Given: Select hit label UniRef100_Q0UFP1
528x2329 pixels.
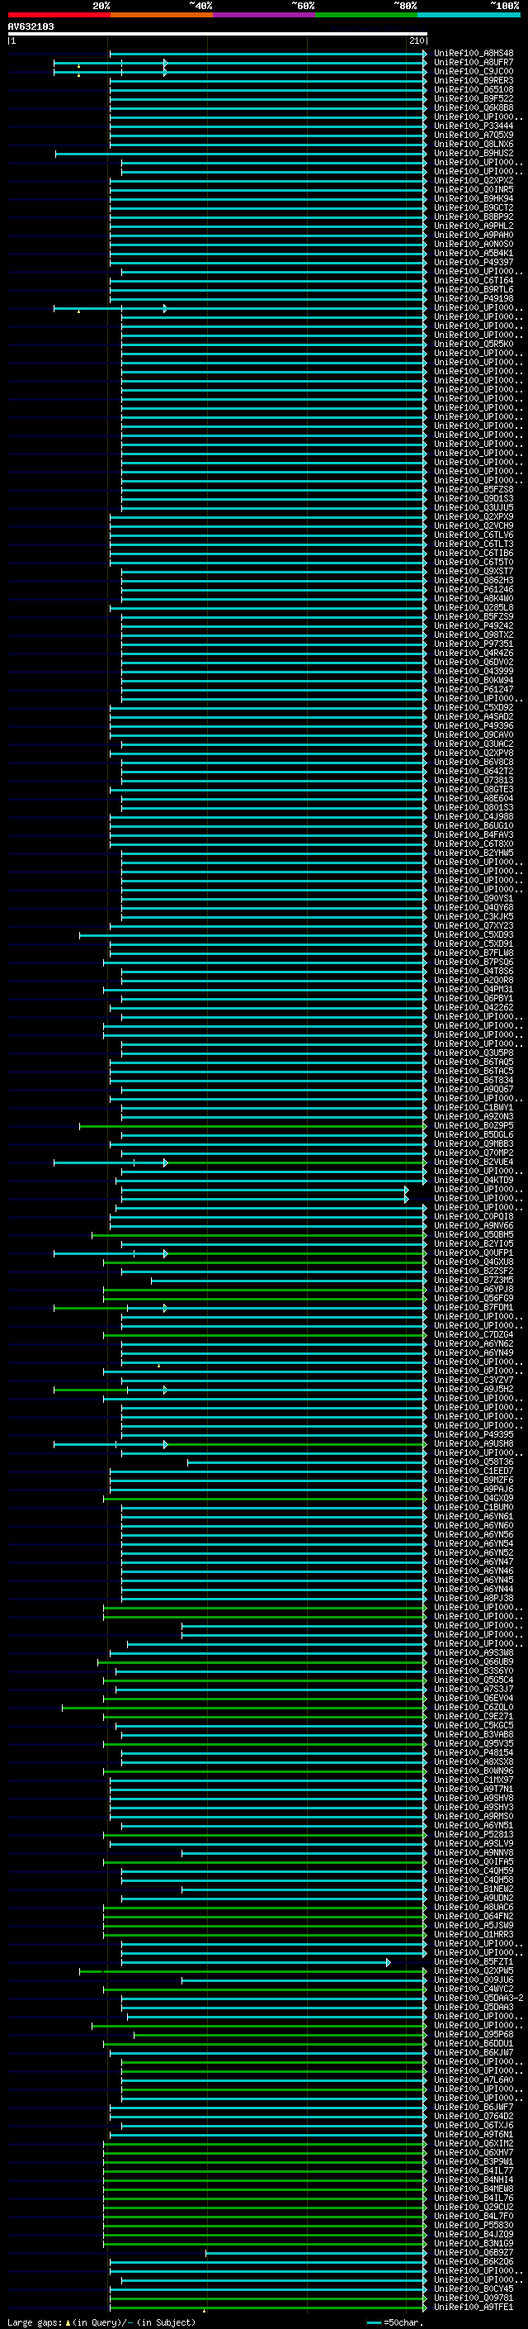Looking at the screenshot, I should pos(474,1253).
